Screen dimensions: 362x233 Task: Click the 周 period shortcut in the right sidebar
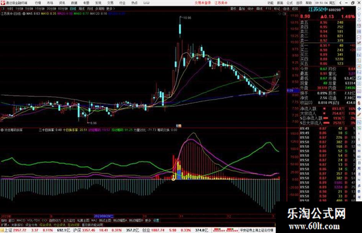click(359, 169)
